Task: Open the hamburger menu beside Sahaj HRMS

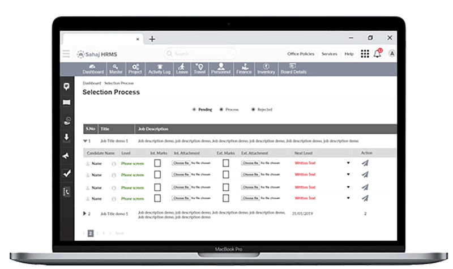Action: click(66, 54)
